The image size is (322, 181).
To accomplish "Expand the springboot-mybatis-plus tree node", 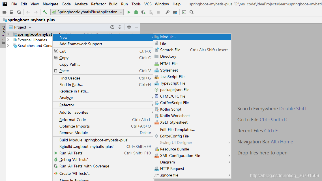I will click(8, 34).
